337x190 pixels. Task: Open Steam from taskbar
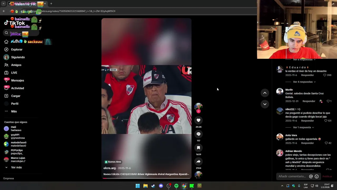pyautogui.click(x=153, y=186)
